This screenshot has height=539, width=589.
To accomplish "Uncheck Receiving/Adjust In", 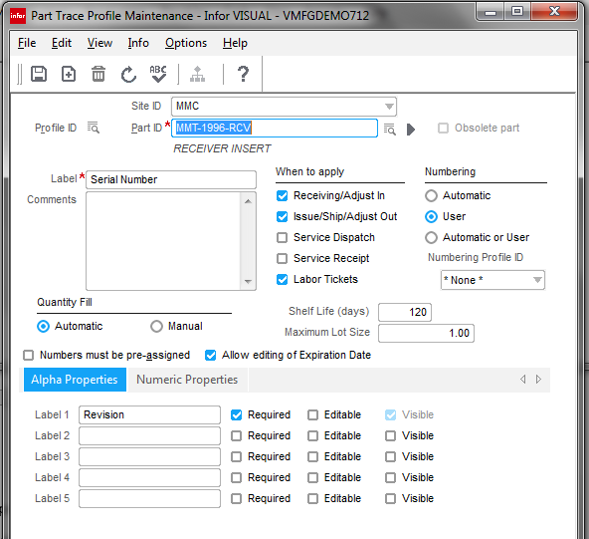I will tap(283, 195).
